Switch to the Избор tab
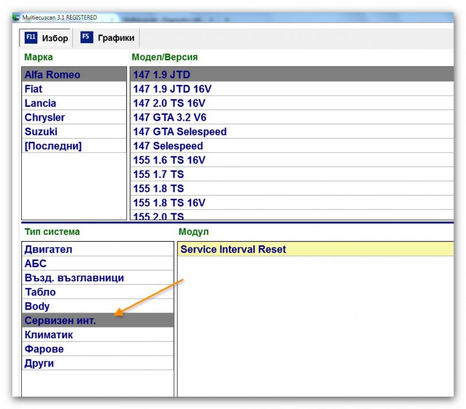The image size is (466, 409). click(x=46, y=39)
